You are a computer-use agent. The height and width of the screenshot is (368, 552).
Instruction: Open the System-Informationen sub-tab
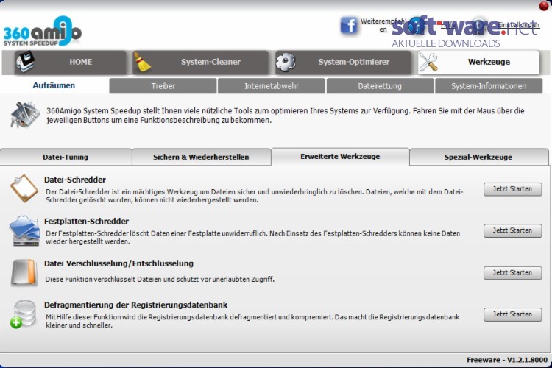pyautogui.click(x=489, y=86)
